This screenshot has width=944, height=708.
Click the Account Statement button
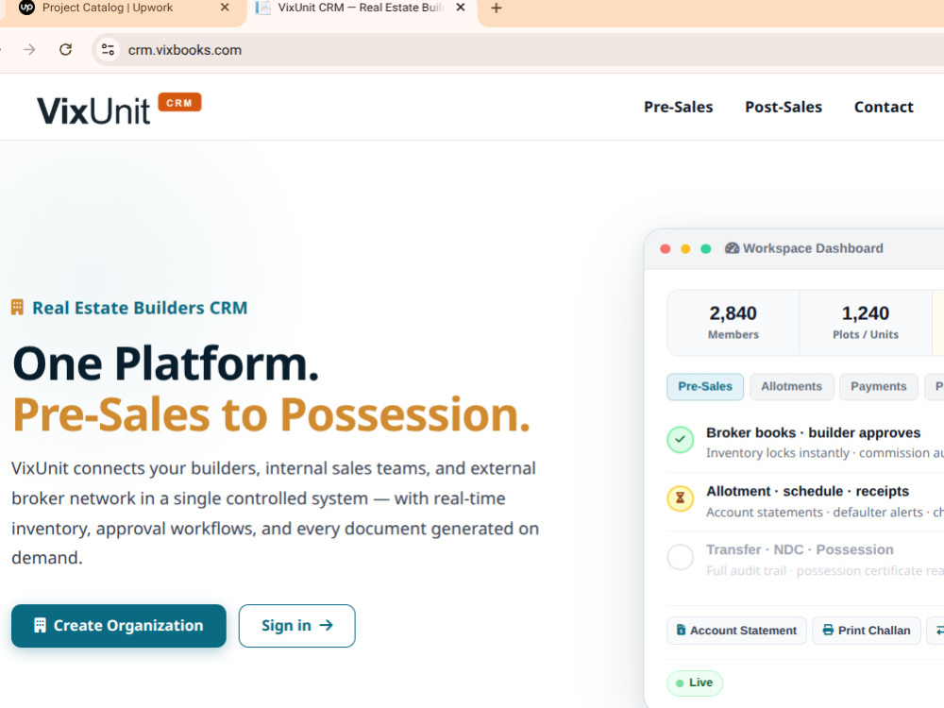coord(736,631)
